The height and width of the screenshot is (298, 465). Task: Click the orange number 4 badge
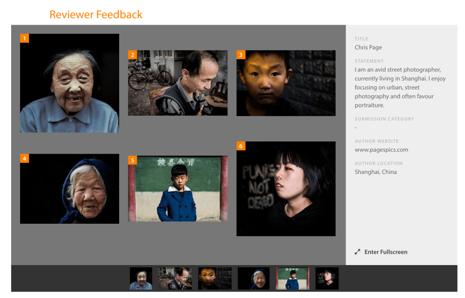[25, 158]
